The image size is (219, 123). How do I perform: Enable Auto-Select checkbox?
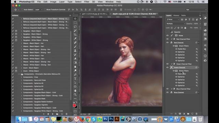click(x=22, y=10)
